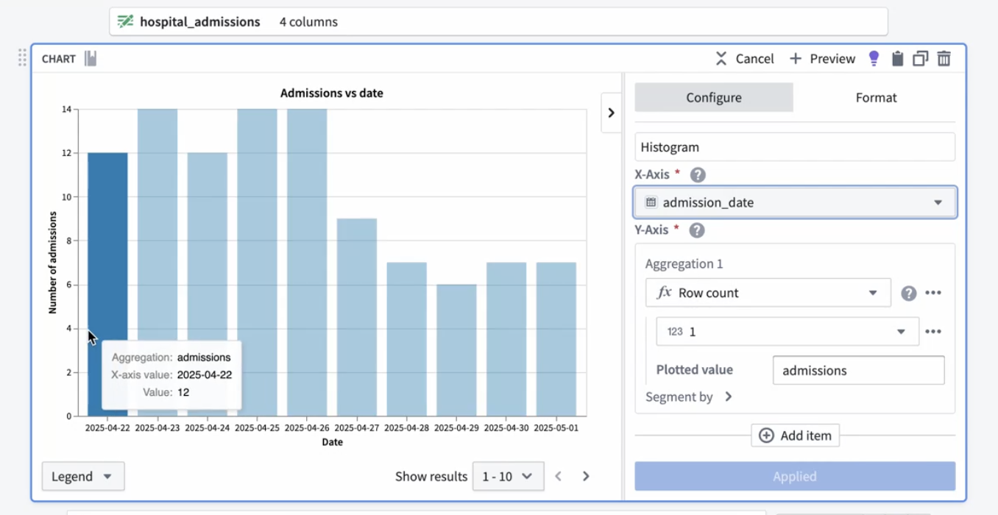Viewport: 998px width, 515px height.
Task: Open the admission_date X-Axis dropdown
Action: 795,202
